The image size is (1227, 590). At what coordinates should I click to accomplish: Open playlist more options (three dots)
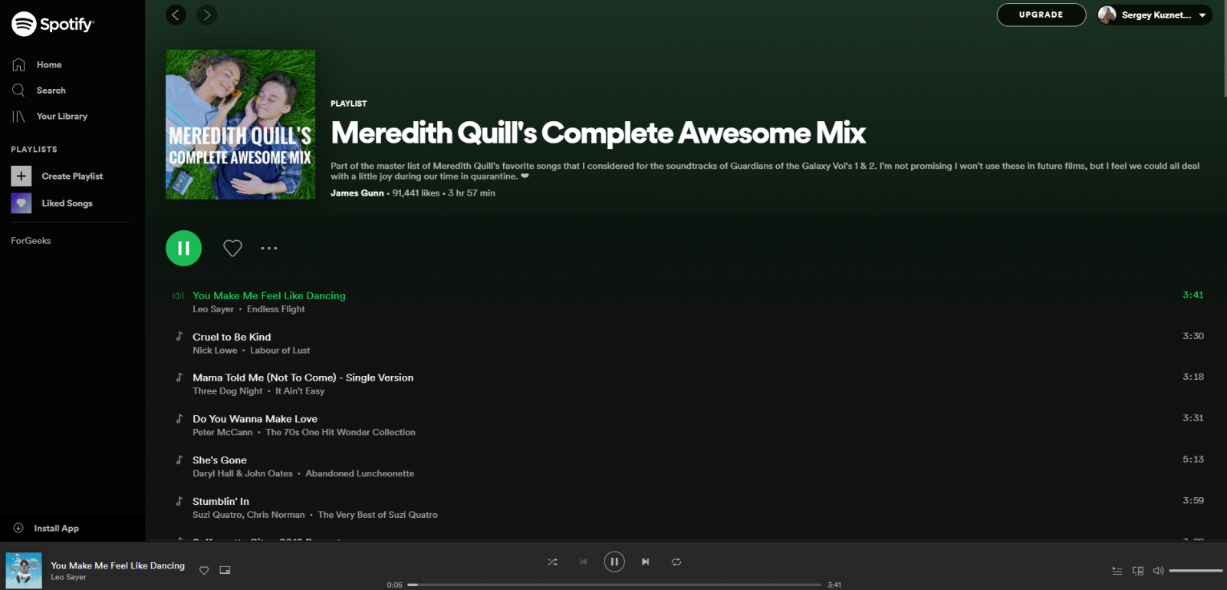pyautogui.click(x=268, y=248)
